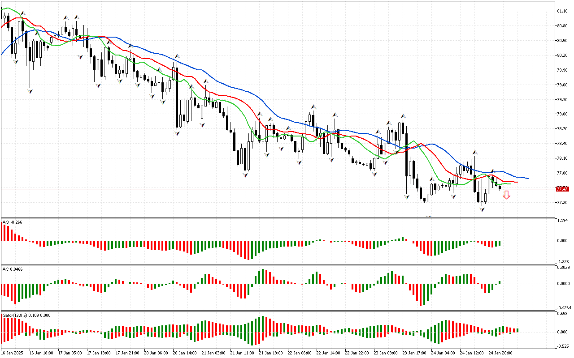Screen dimensions: 574x358
Task: Click the 21 Jan 03:00 time label
Action: (x=213, y=353)
